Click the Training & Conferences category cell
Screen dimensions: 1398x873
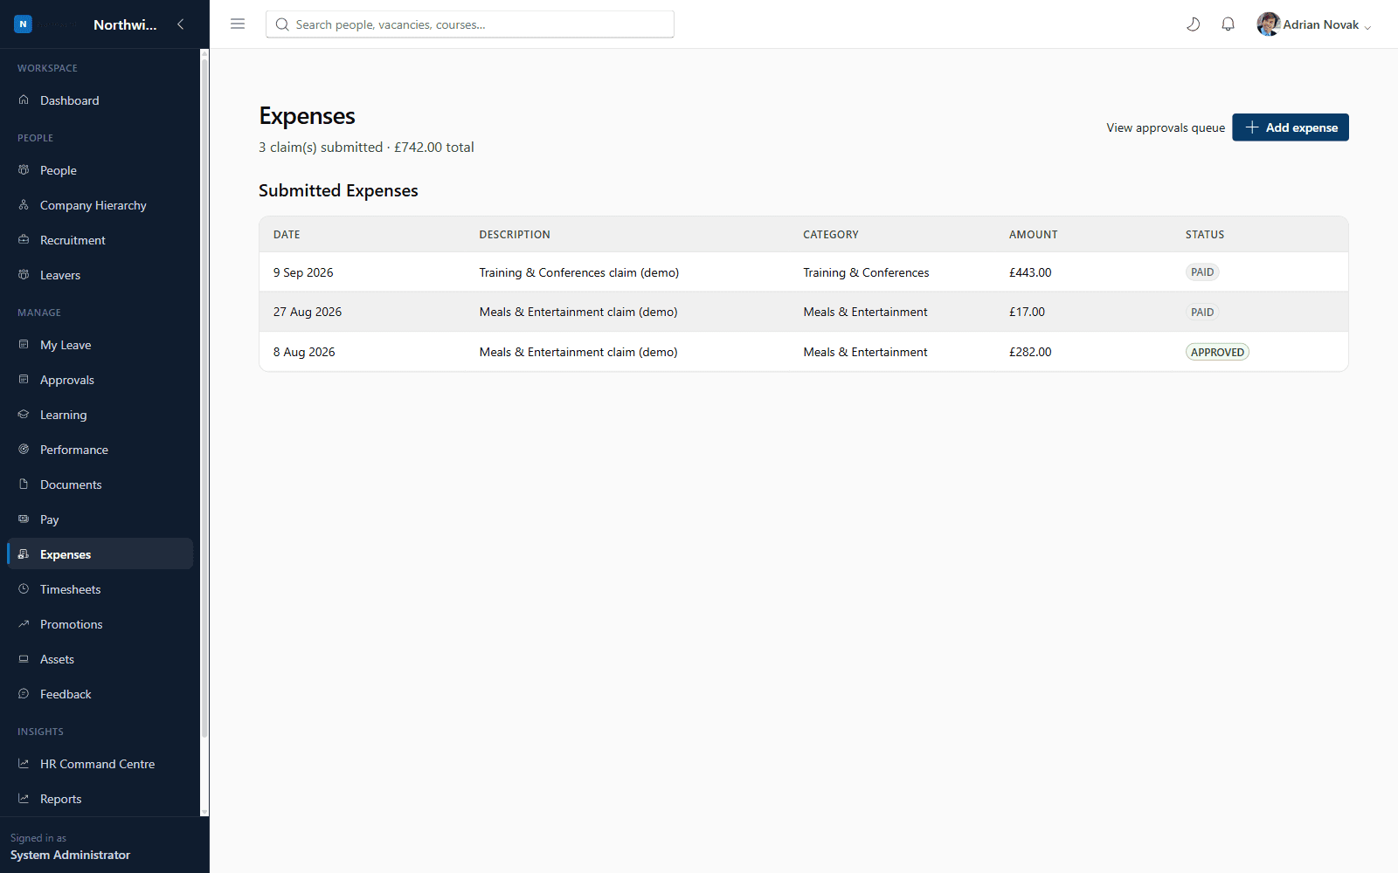(x=866, y=272)
